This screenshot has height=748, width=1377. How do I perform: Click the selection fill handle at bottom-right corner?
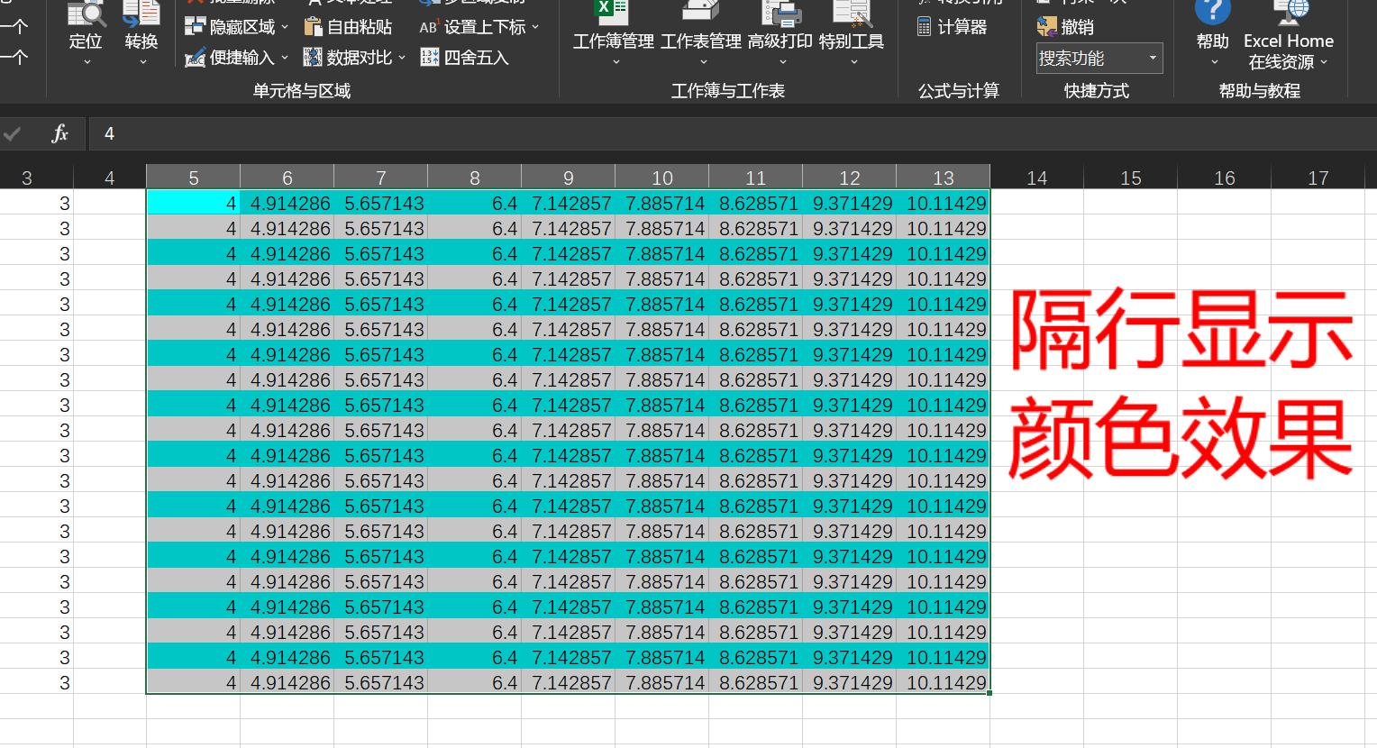point(989,693)
